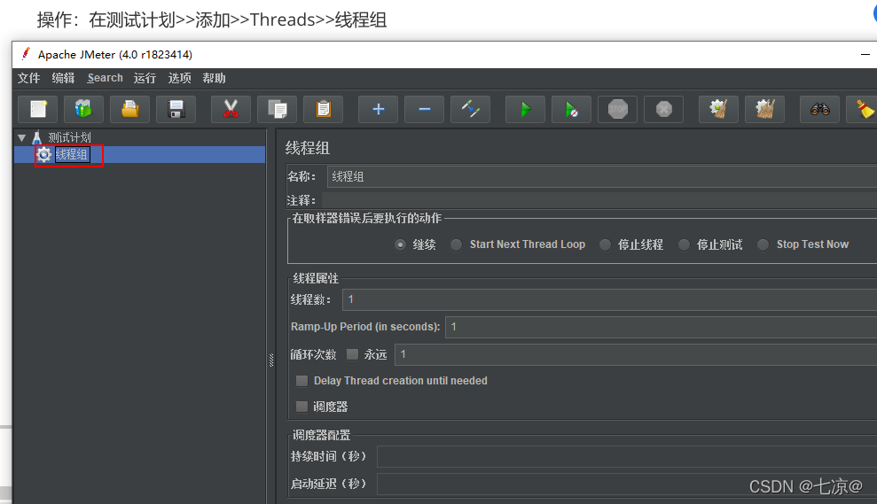Click the split pane divider handle
Screen dimensions: 877x504
(271, 361)
